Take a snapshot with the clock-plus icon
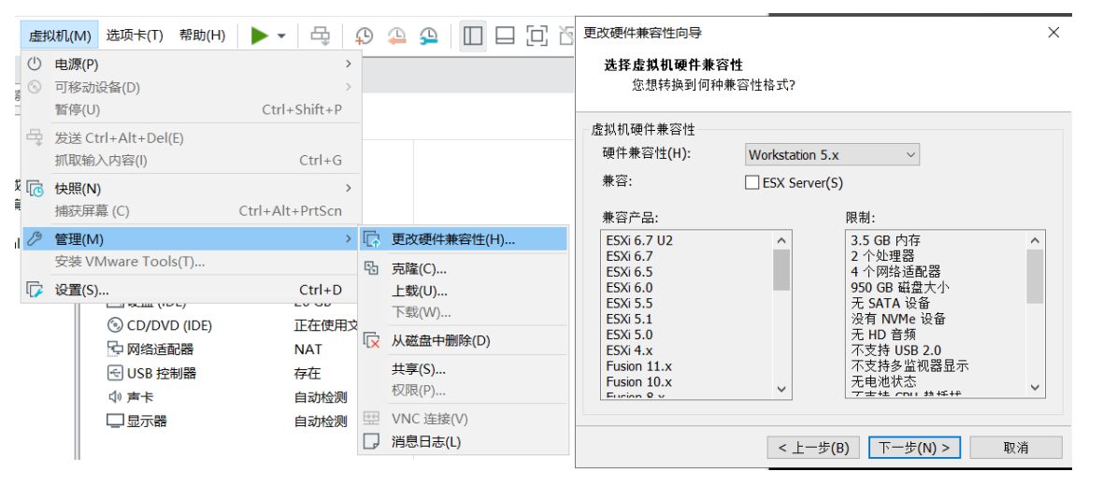Image resolution: width=1103 pixels, height=486 pixels. (364, 36)
